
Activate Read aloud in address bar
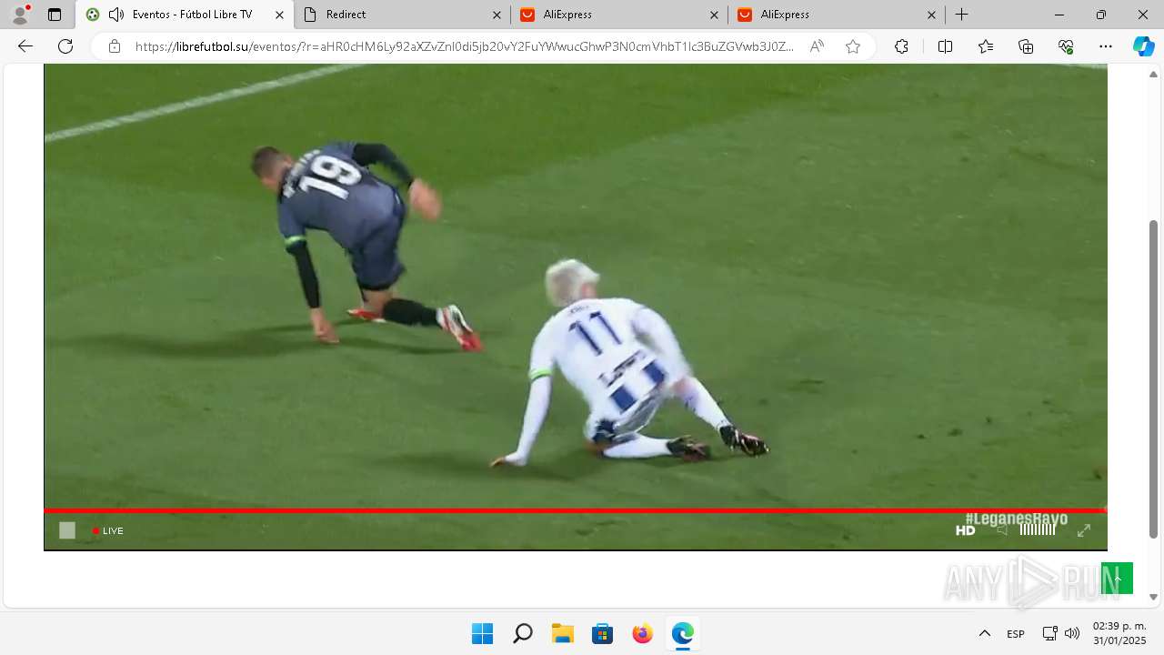pos(817,46)
